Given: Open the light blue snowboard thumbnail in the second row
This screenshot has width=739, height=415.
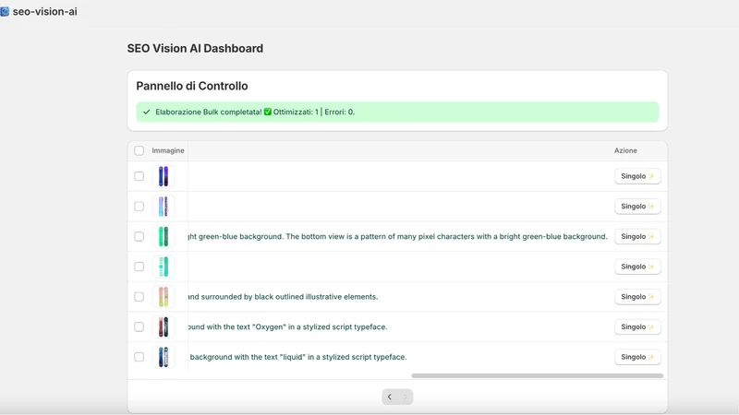Looking at the screenshot, I should 164,206.
